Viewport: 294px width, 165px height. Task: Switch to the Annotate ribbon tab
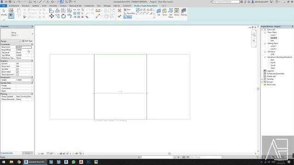click(x=53, y=6)
